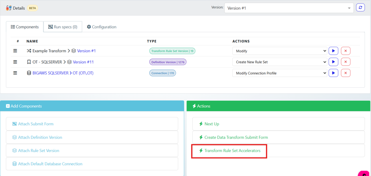This screenshot has width=371, height=176.
Task: Click the NAME column header
Action: [32, 41]
